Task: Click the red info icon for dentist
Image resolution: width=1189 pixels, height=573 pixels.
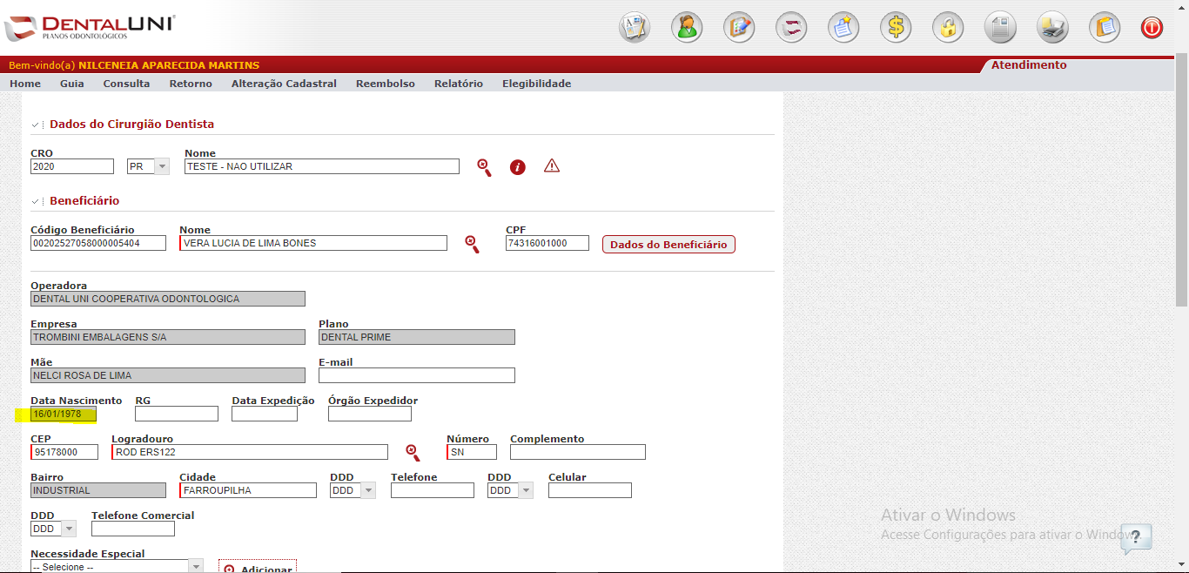Action: (x=518, y=167)
